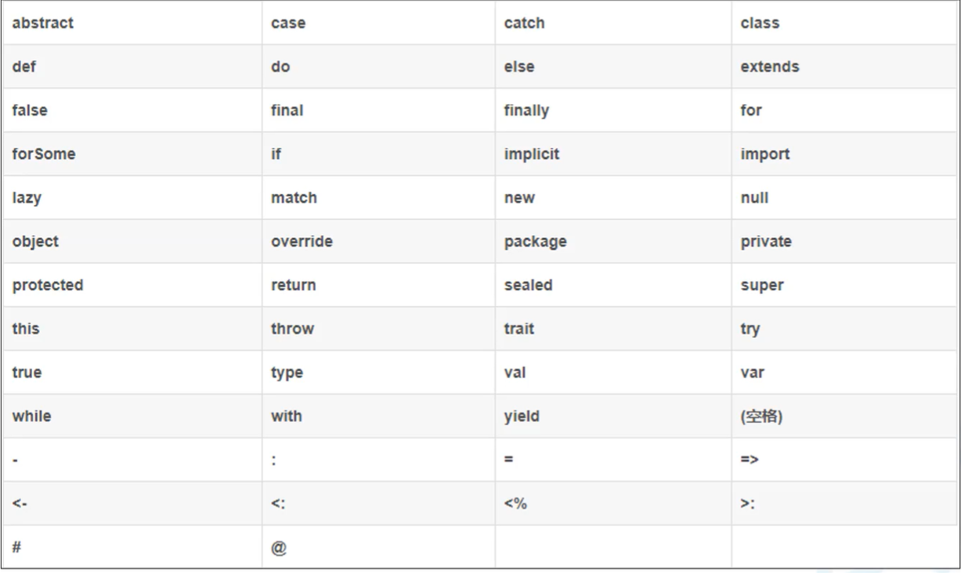Click the 'catch' keyword text
961x573 pixels.
(524, 23)
